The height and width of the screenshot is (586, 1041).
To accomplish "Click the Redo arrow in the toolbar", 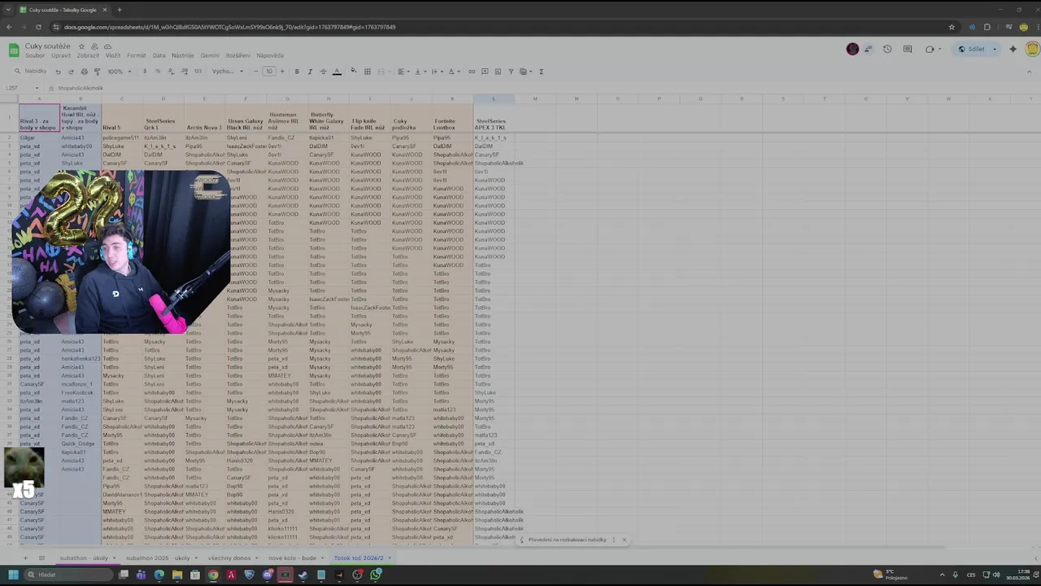I will [71, 72].
